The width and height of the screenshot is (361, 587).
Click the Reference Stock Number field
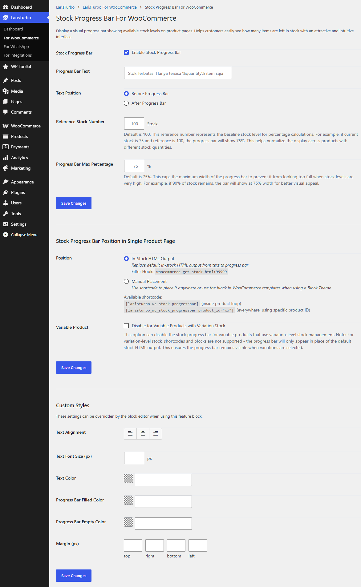tap(134, 123)
